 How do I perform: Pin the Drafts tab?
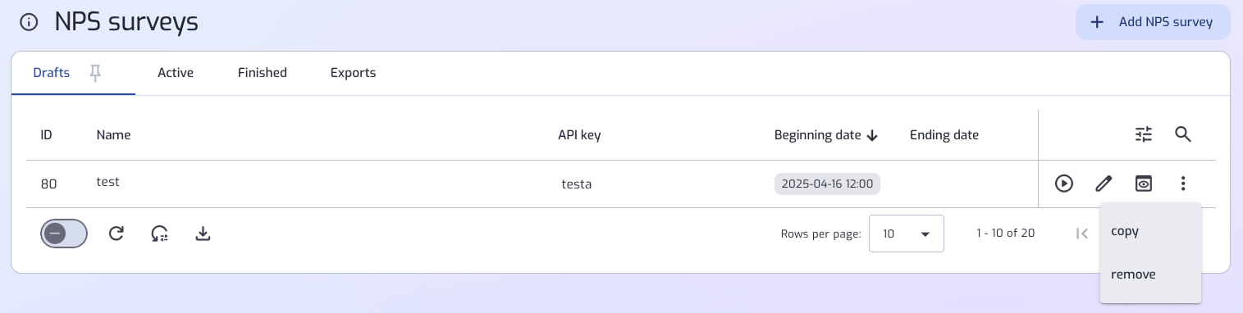tap(95, 73)
